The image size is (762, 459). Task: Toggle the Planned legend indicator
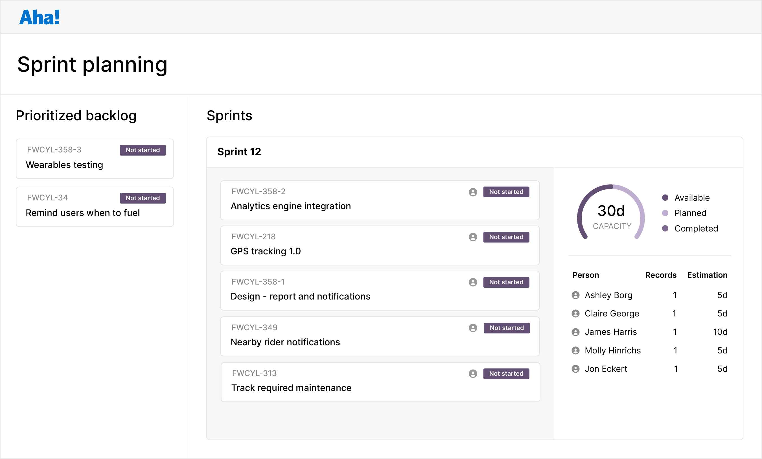(x=665, y=213)
